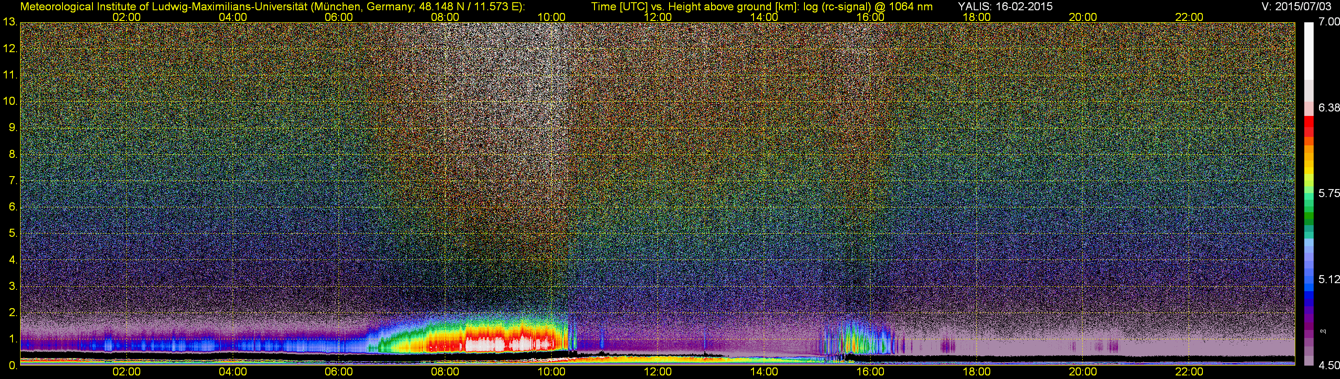Click the 1 km height axis label
The width and height of the screenshot is (1340, 379).
(13, 339)
